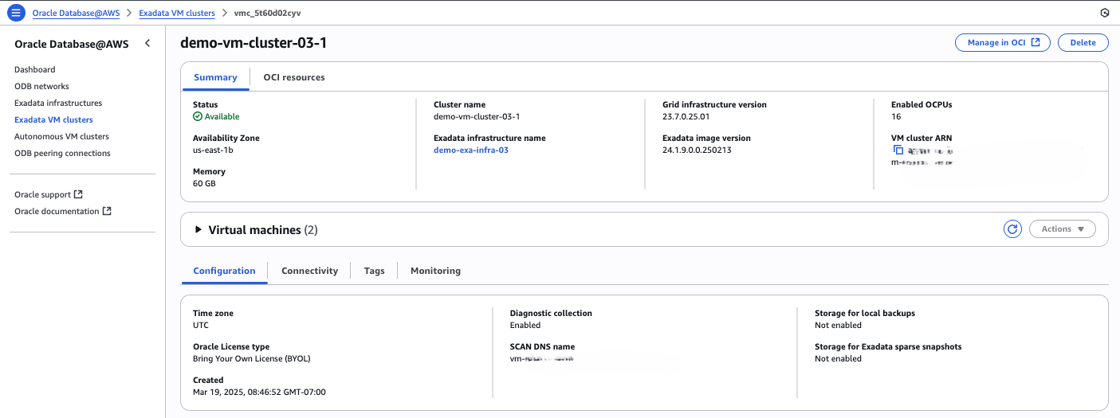Click the hexagon settings icon at top right

coord(1104,13)
